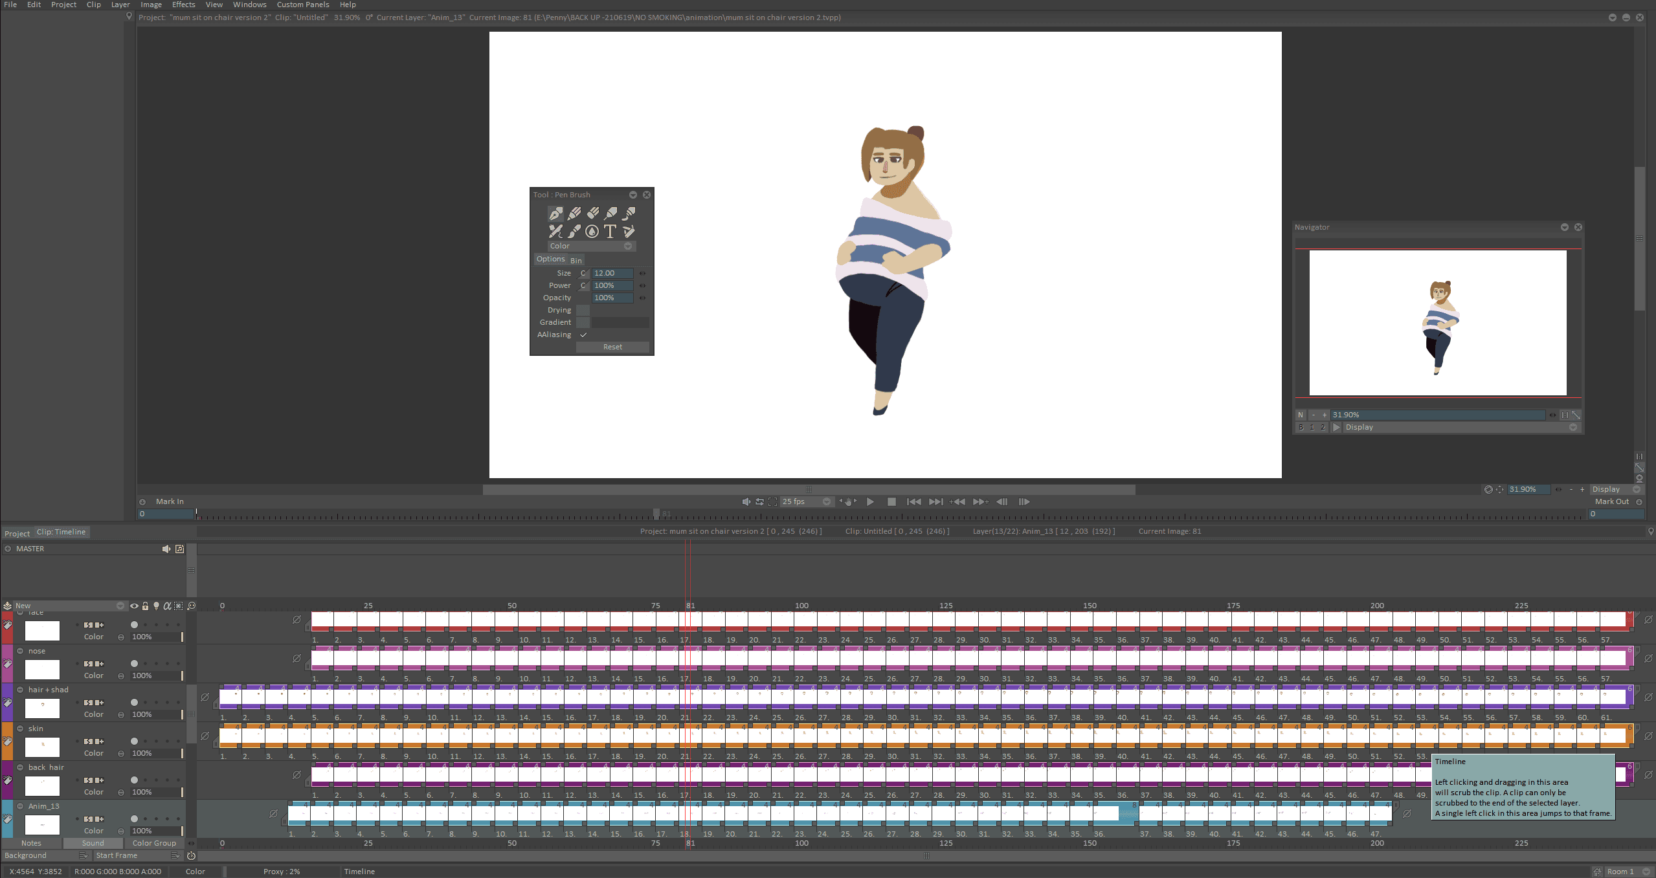1656x878 pixels.
Task: Select the fourth brush tool, with the thin pointed tip
Action: (610, 214)
